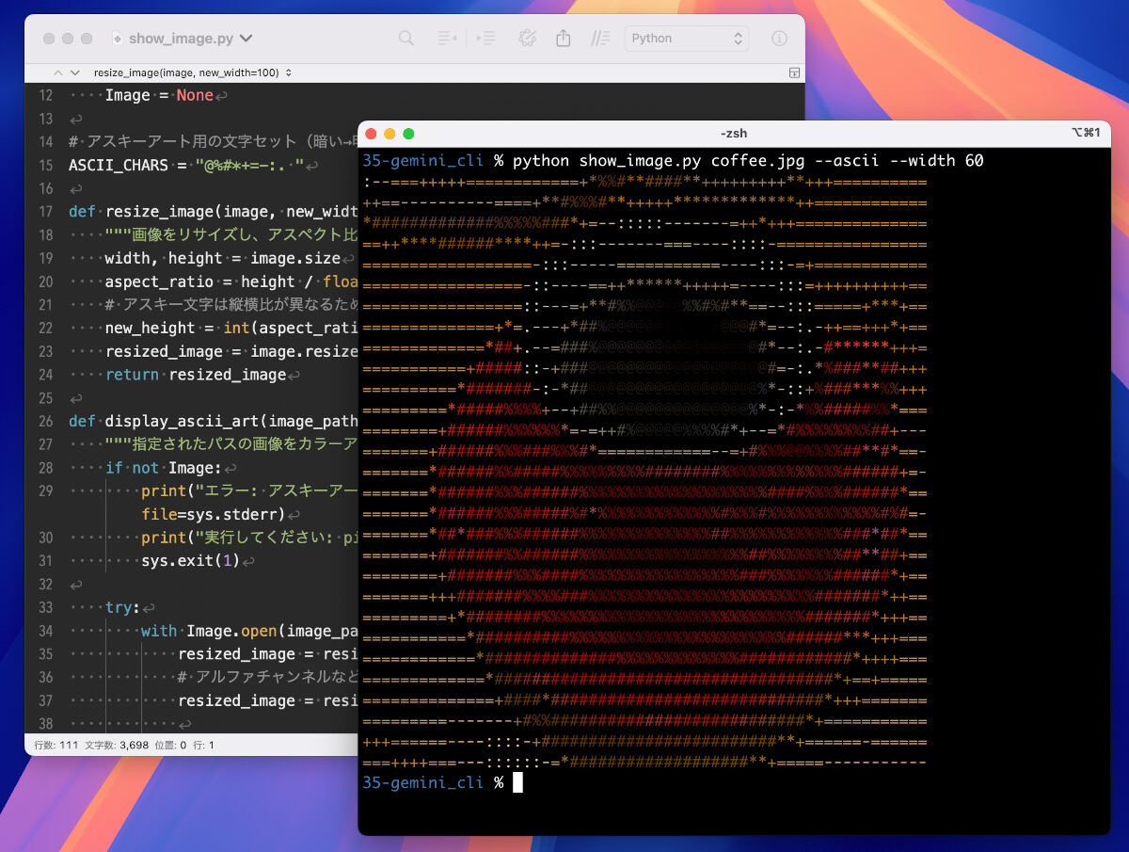
Task: Open the Python syntax dropdown
Action: pyautogui.click(x=687, y=39)
